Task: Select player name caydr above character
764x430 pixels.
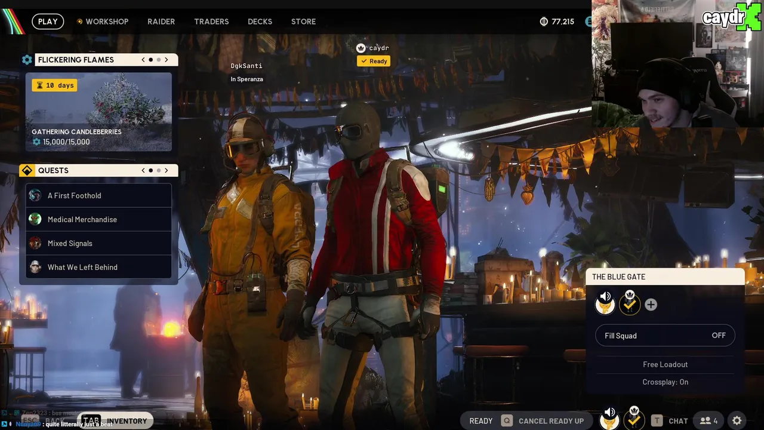Action: (379, 48)
